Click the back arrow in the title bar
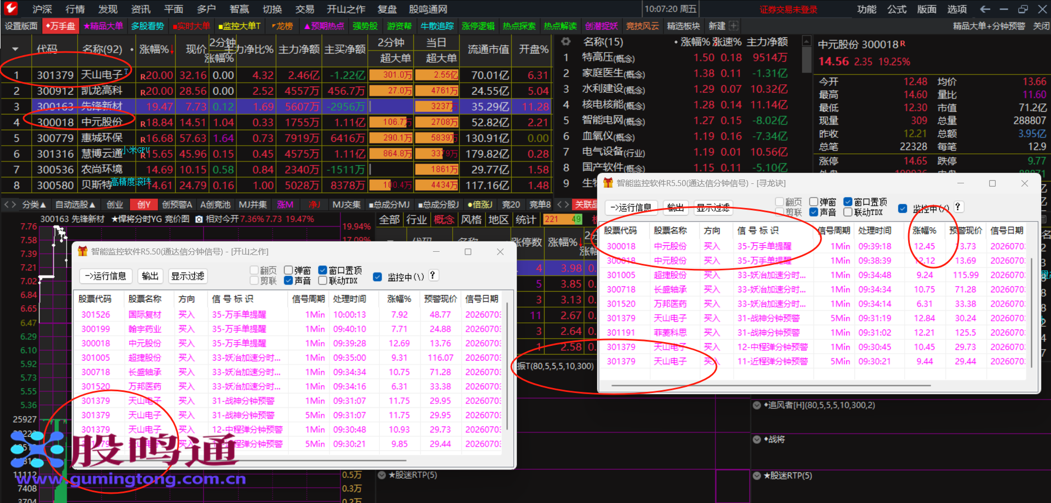Viewport: 1051px width, 503px height. 985,9
